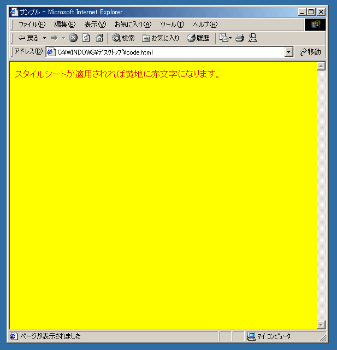Refresh the page with the refresh icon
The height and width of the screenshot is (350, 337).
point(86,38)
